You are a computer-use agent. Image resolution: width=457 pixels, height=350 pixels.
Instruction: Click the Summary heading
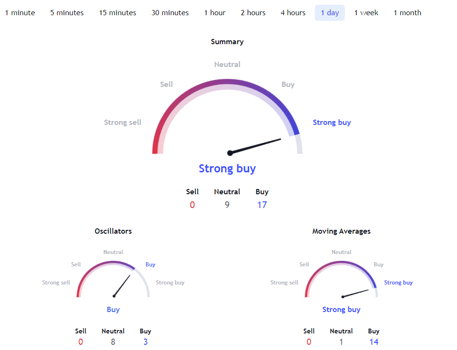[227, 42]
